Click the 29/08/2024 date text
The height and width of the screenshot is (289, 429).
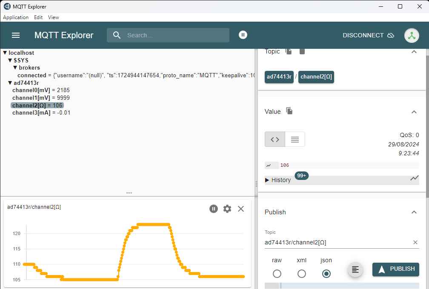coord(403,144)
